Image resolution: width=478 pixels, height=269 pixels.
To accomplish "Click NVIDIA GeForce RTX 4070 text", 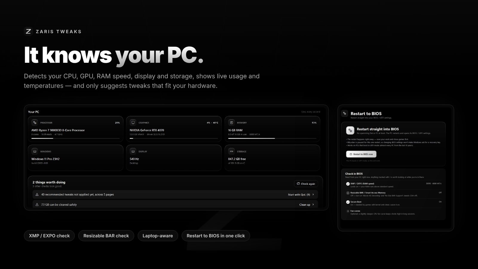I will [x=147, y=130].
